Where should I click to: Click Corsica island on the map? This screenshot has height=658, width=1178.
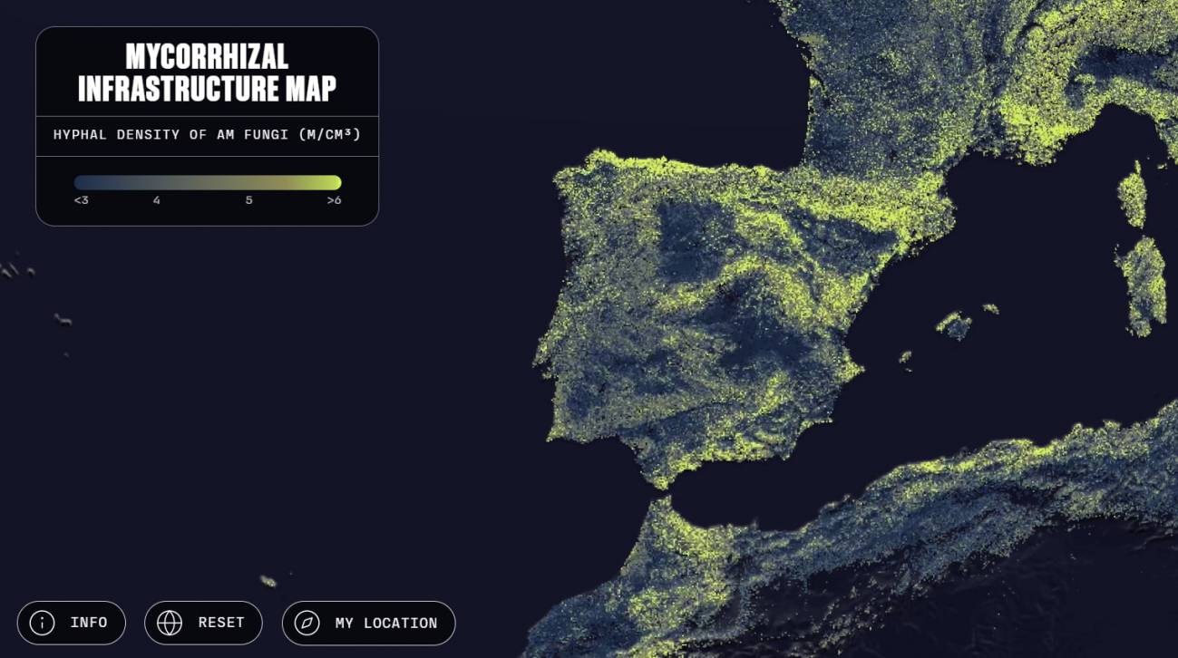tap(1132, 194)
